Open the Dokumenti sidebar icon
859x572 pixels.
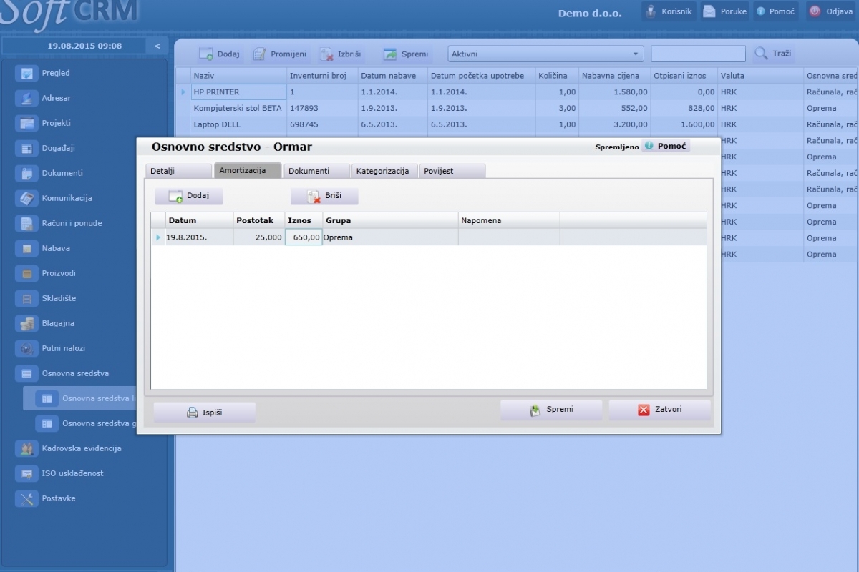point(27,173)
